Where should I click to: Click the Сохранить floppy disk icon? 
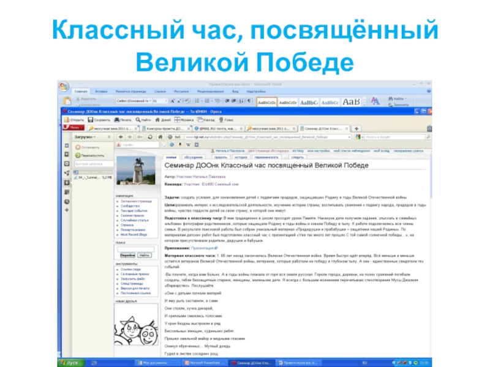90,120
